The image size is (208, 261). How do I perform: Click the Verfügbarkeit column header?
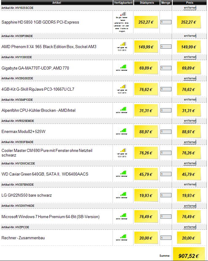click(123, 3)
